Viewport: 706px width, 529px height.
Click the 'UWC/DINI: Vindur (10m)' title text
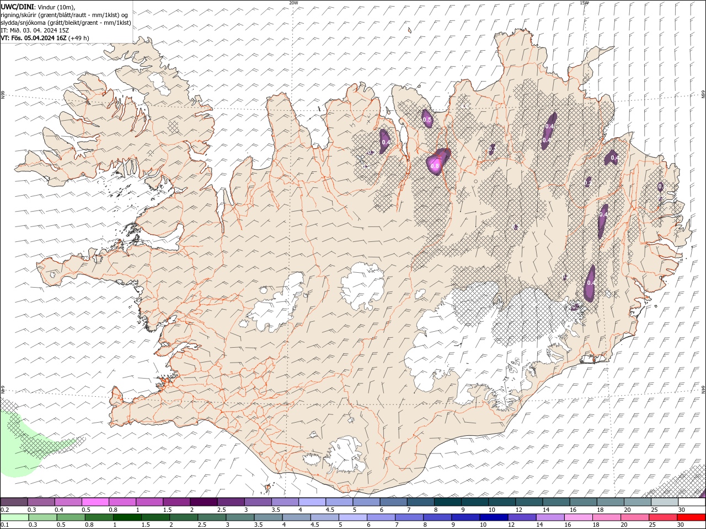pos(38,7)
